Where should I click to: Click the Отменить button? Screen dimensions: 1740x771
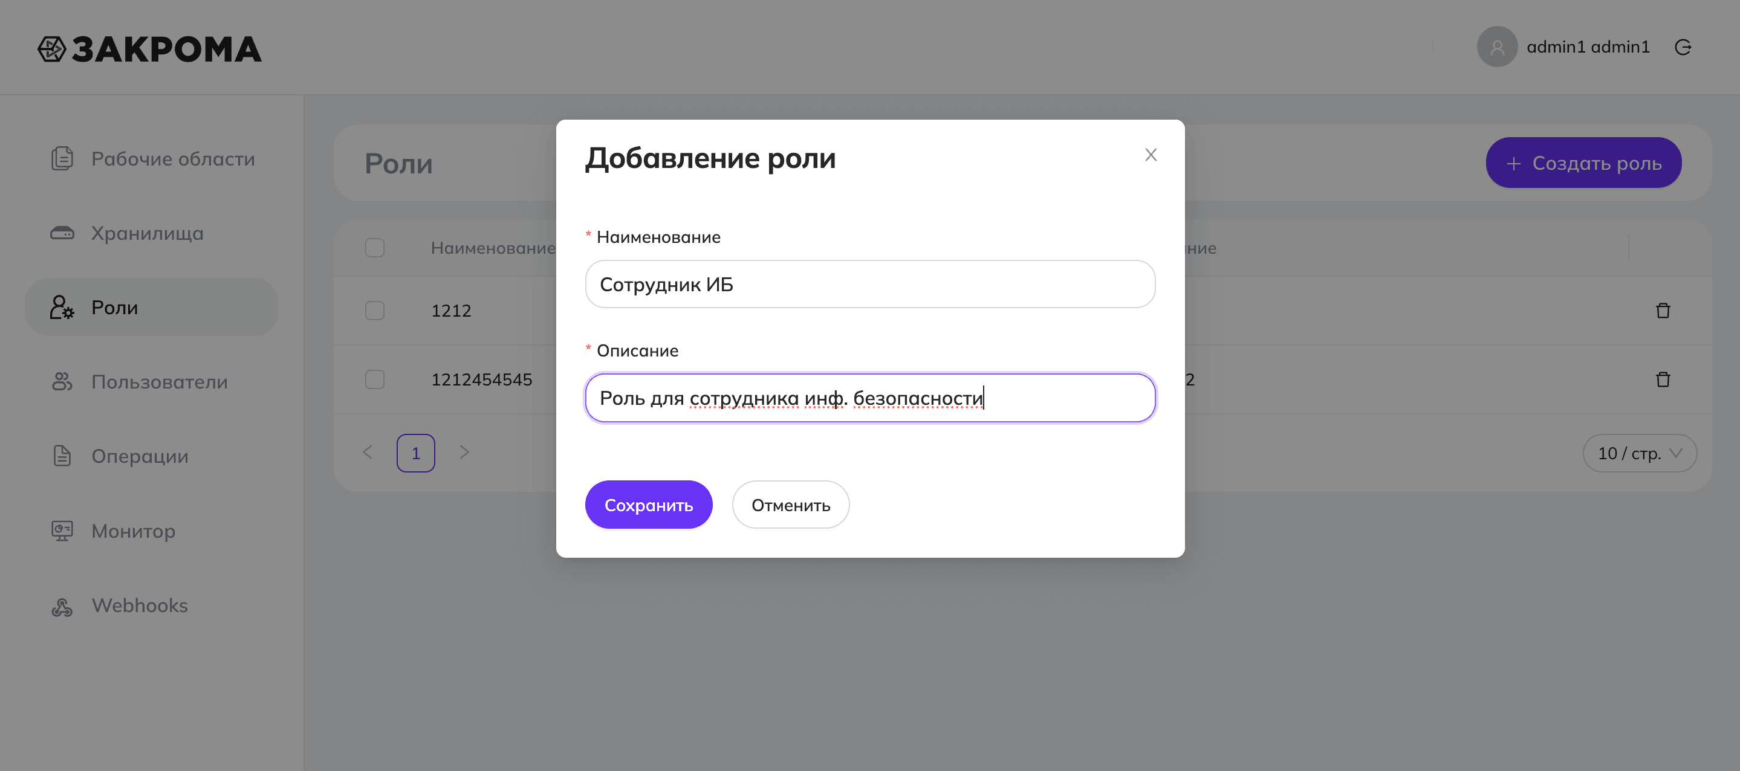point(791,505)
